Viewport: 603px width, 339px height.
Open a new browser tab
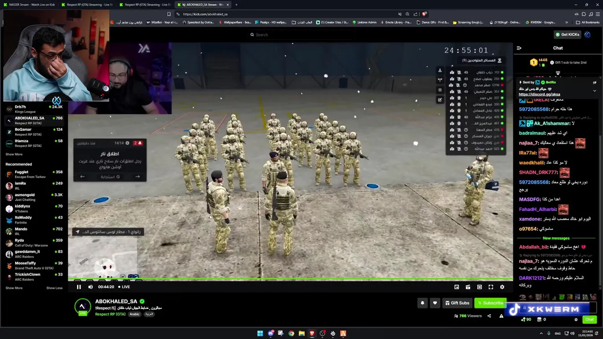(x=236, y=5)
